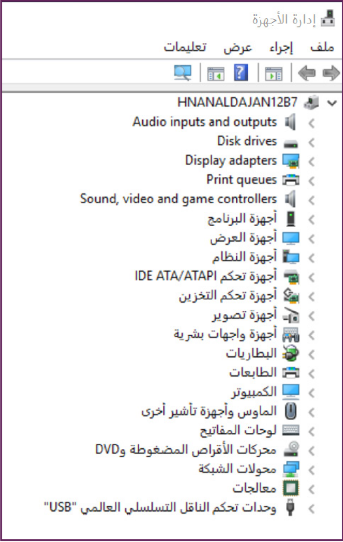Expand the لوحات المفاتيح chevron
Screen dimensions: 343x542
[312, 431]
